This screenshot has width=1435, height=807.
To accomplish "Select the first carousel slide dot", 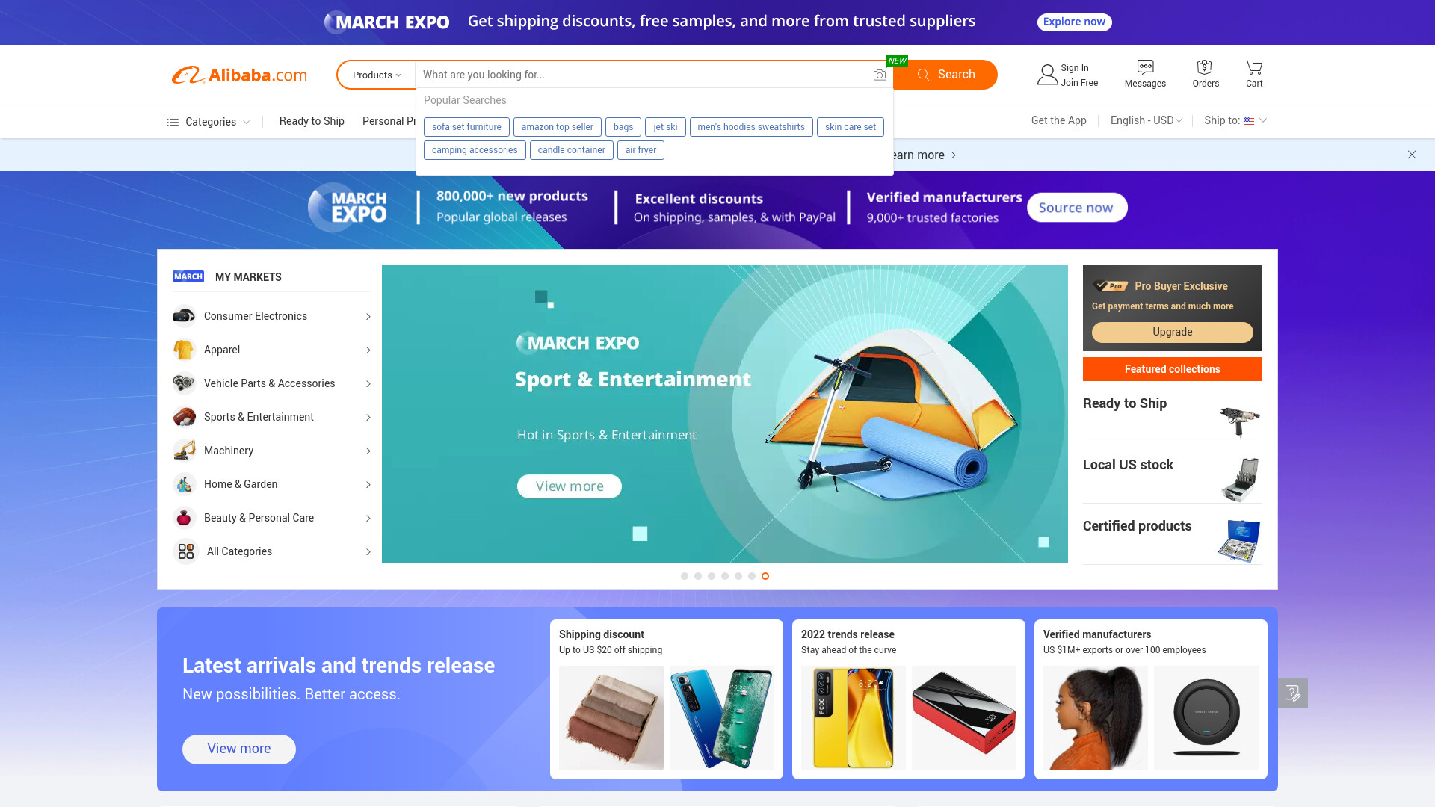I will click(x=685, y=576).
